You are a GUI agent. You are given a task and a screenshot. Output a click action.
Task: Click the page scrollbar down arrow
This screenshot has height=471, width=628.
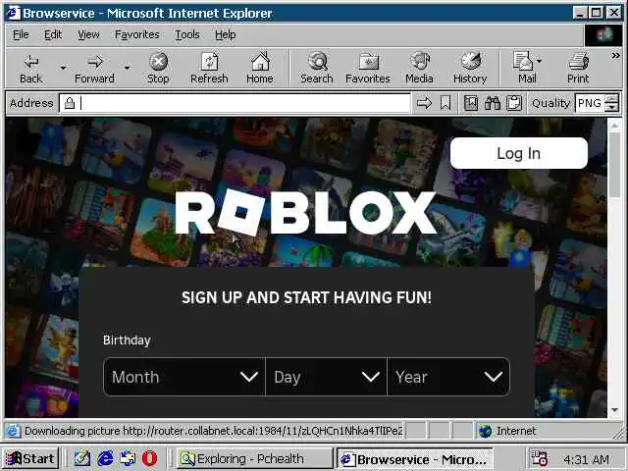click(615, 410)
